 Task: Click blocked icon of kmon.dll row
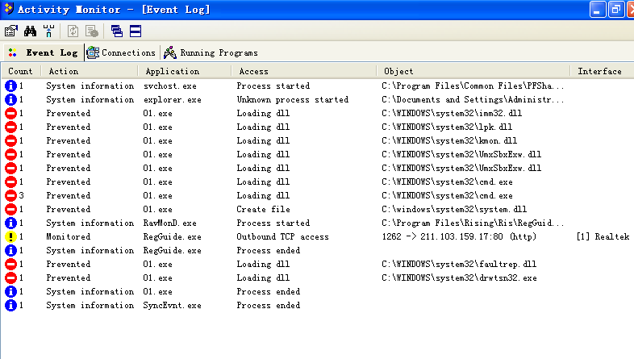coord(11,140)
